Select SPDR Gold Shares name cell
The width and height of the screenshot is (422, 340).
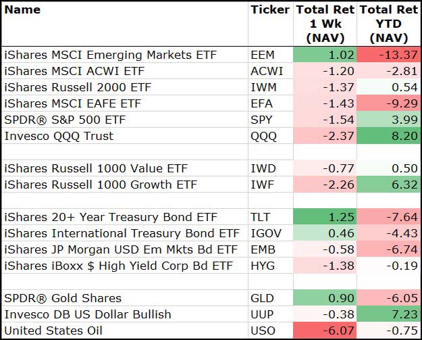63,298
